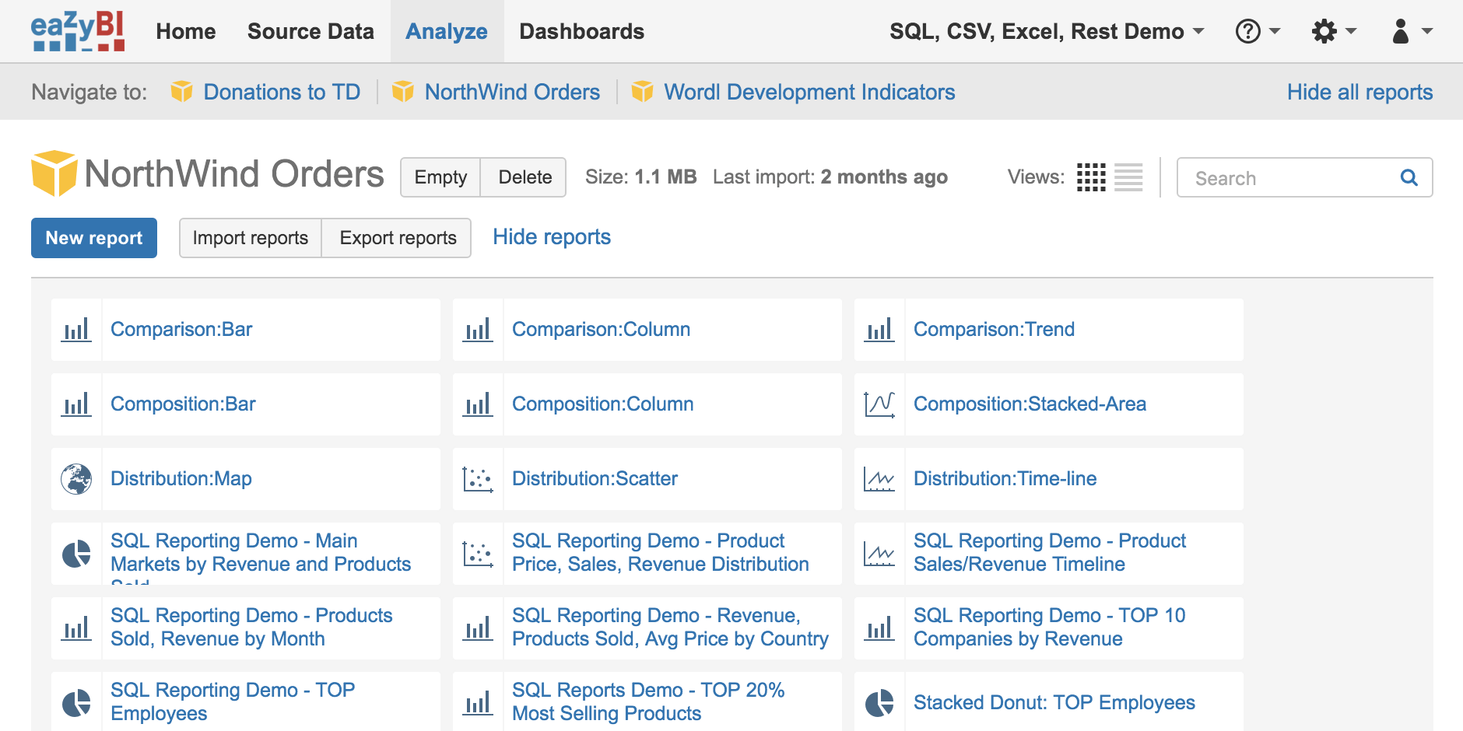Create a New report

(x=94, y=238)
